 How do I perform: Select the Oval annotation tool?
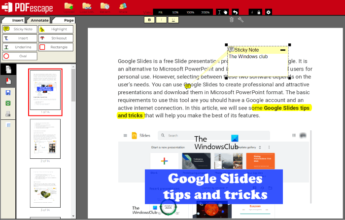coord(20,56)
